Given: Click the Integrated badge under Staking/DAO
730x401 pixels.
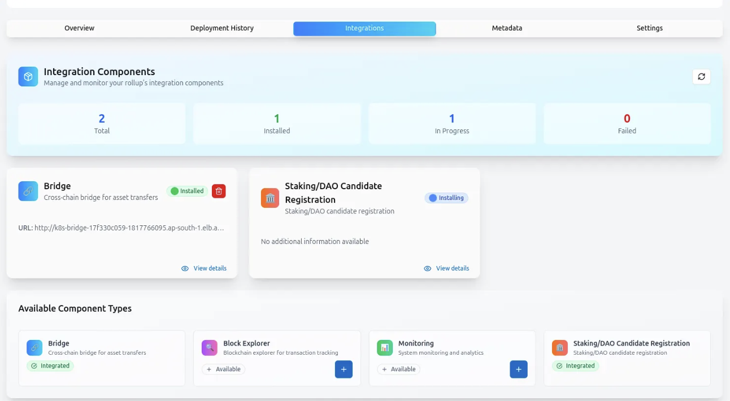Looking at the screenshot, I should (x=575, y=366).
